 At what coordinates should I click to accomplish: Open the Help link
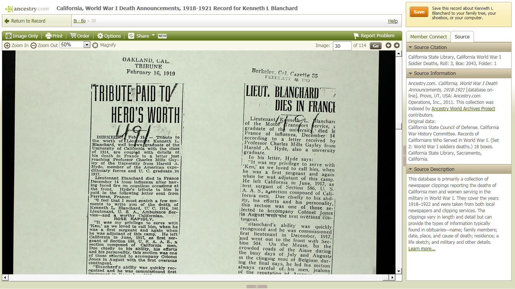pyautogui.click(x=393, y=21)
